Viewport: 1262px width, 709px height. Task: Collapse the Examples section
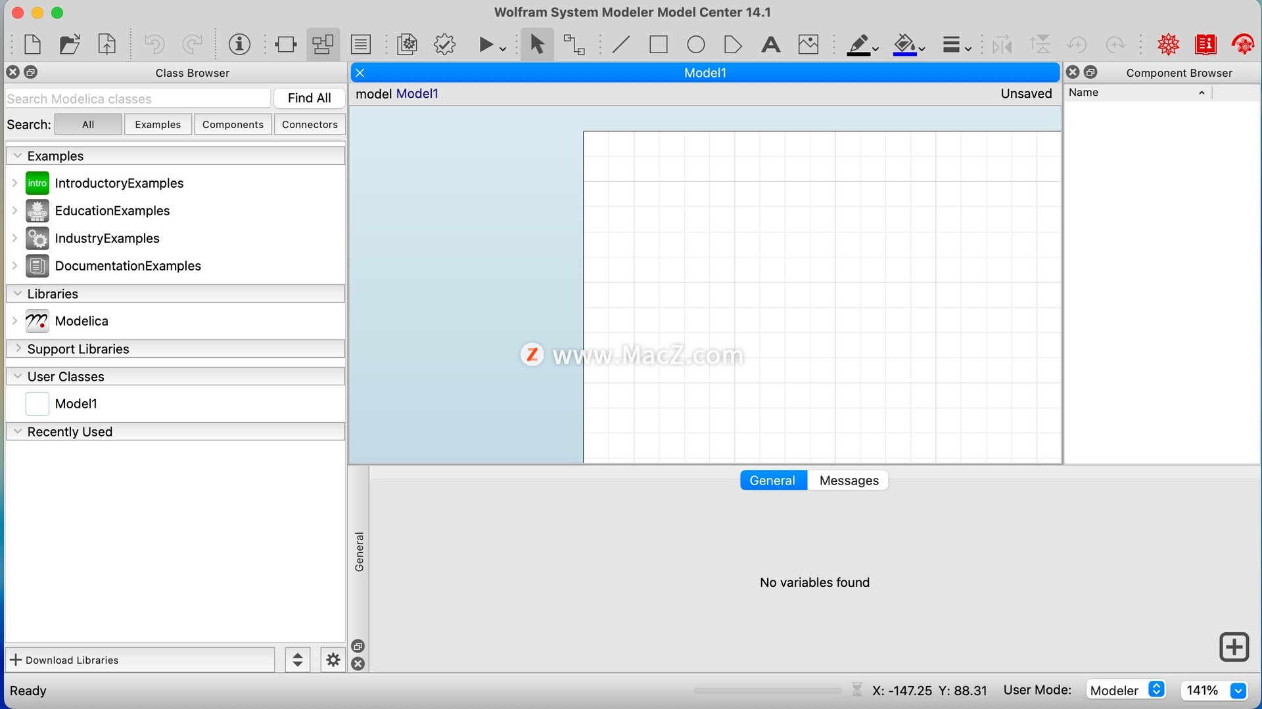coord(18,156)
